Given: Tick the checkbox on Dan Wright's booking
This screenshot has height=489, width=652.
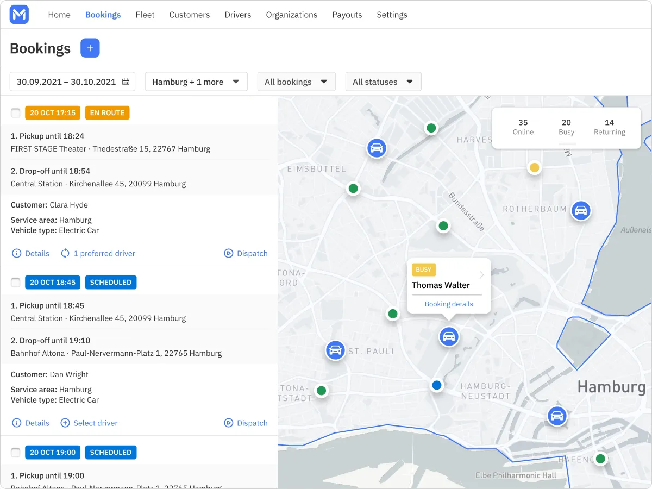Looking at the screenshot, I should click(x=16, y=282).
